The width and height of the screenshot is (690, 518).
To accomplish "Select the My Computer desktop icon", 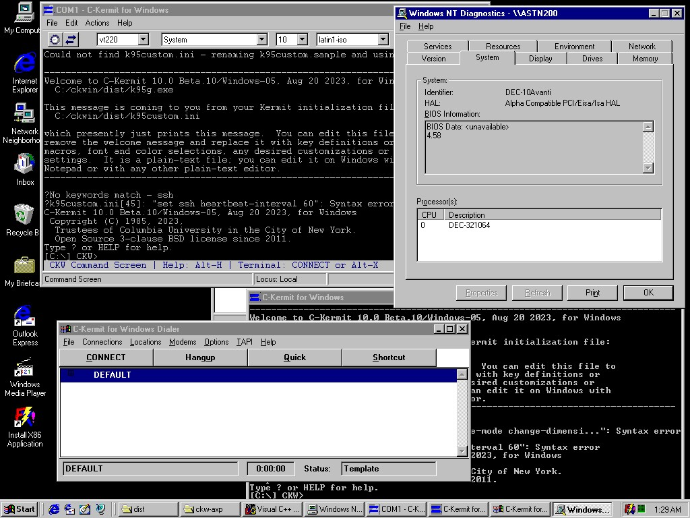I will pos(22,18).
